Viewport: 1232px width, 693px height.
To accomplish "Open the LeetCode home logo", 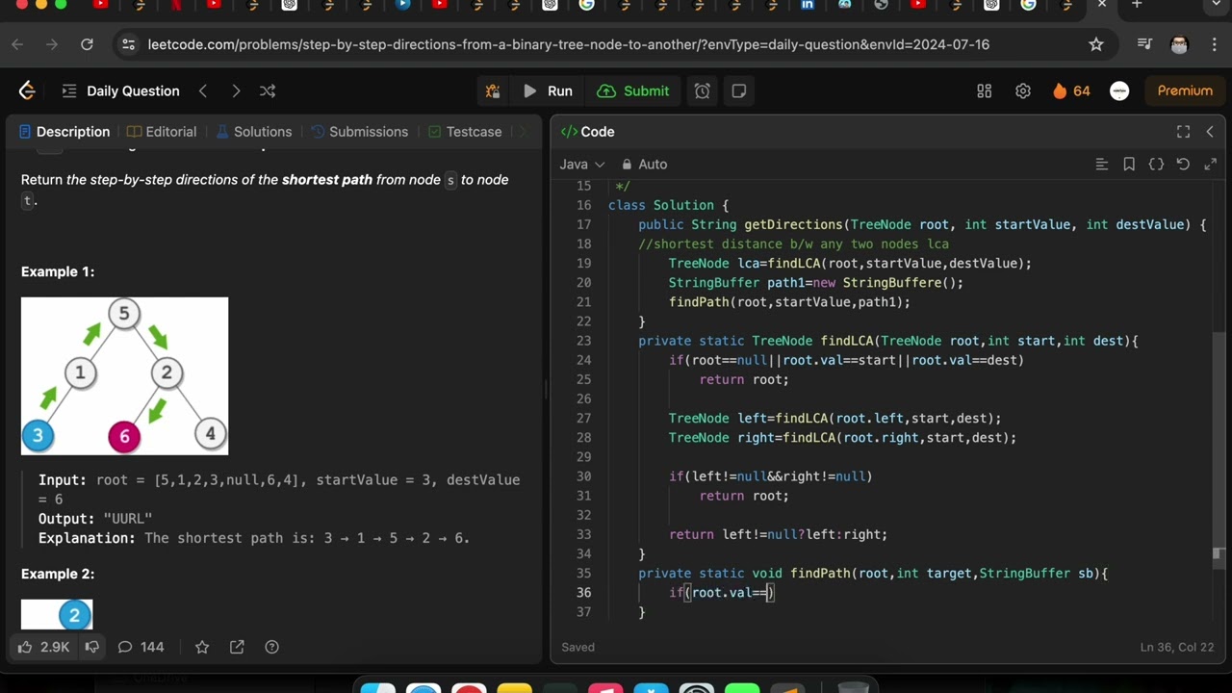I will [27, 90].
